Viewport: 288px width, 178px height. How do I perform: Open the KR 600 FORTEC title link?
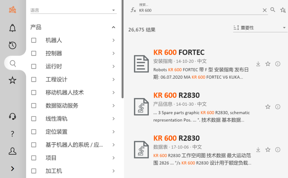click(179, 52)
